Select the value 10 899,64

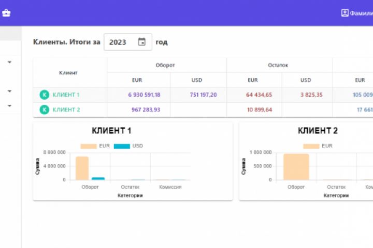point(260,110)
